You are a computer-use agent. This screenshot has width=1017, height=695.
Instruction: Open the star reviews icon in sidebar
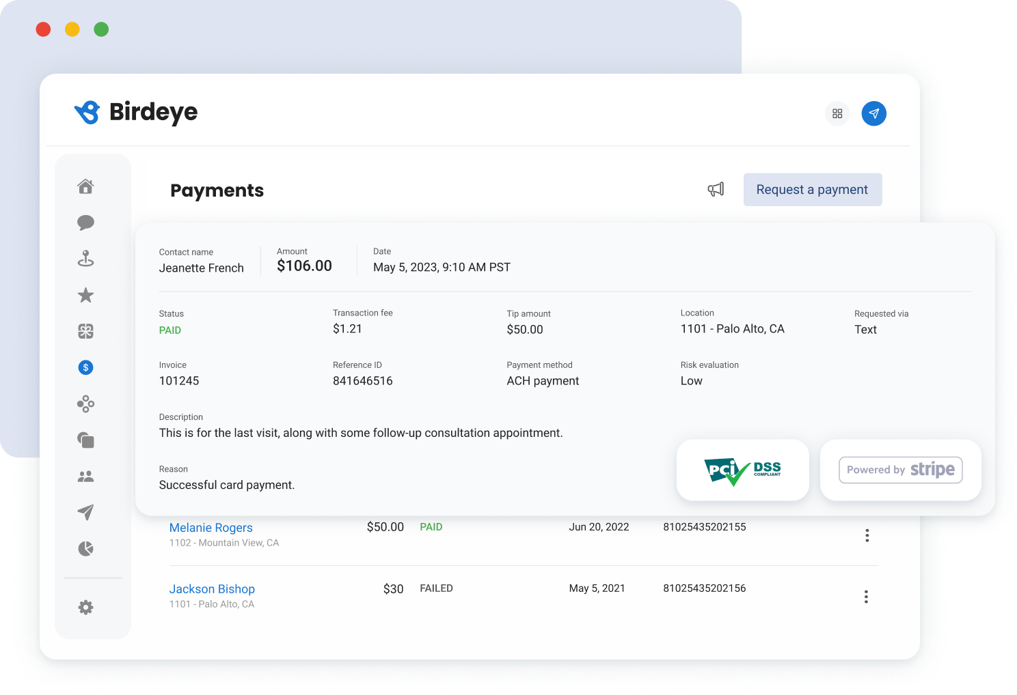tap(85, 295)
